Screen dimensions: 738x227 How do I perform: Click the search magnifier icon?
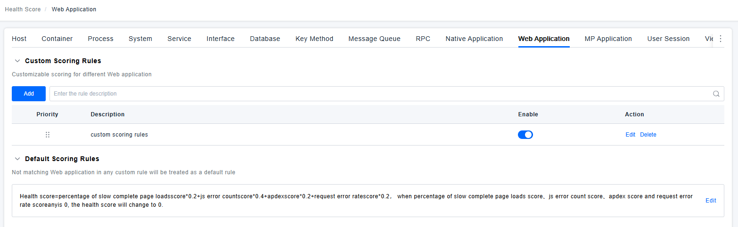(716, 94)
